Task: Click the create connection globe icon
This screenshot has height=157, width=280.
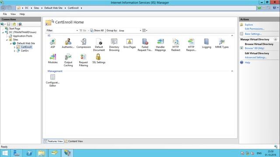Action: point(3,24)
